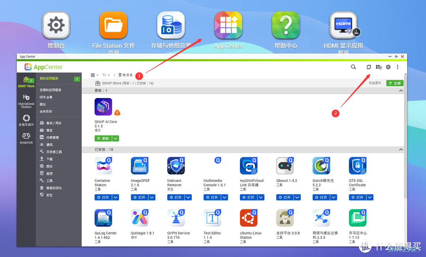Click the Image2PDF app icon
This screenshot has height=257, width=426.
point(140,166)
